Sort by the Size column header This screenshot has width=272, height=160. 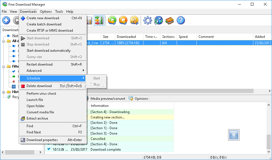click(108, 37)
